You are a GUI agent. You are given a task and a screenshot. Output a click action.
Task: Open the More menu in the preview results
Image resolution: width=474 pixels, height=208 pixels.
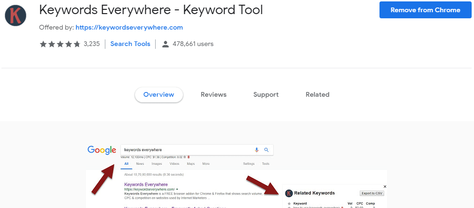[x=206, y=164]
